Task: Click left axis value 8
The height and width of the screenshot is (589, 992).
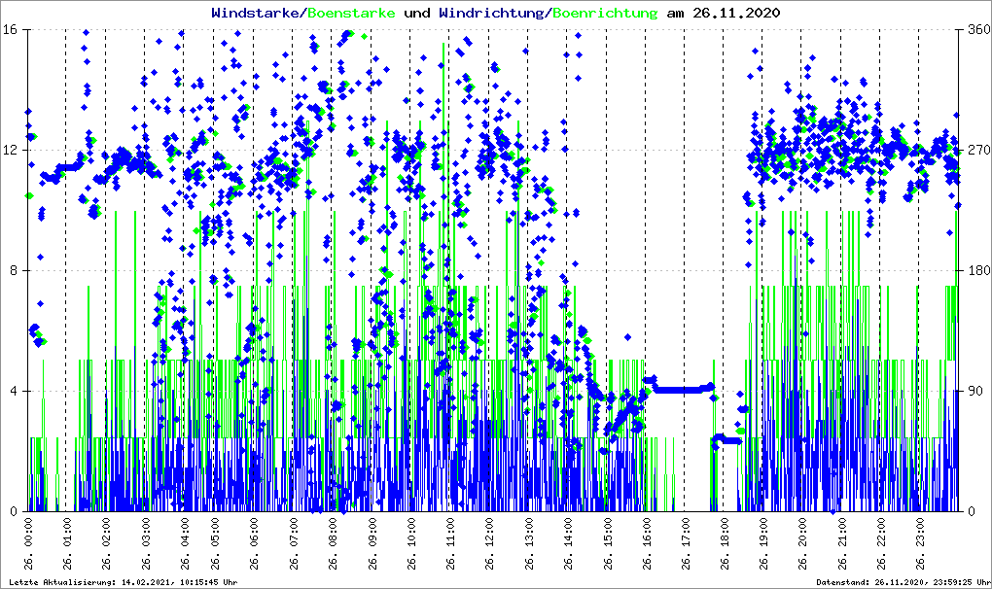Action: (14, 270)
